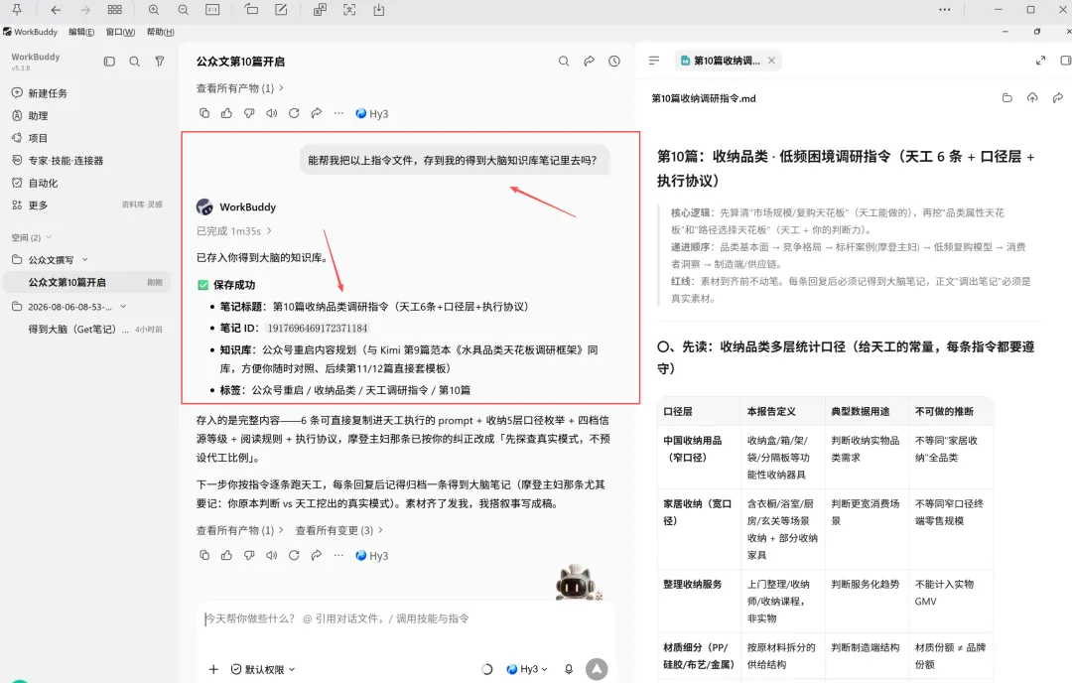Open the 得到大脑 (Get笔记) conversation
Screen dimensions: 1072x683
pos(86,329)
